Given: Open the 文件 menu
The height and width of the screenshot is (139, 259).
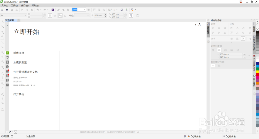Looking at the screenshot, I should [5, 5].
